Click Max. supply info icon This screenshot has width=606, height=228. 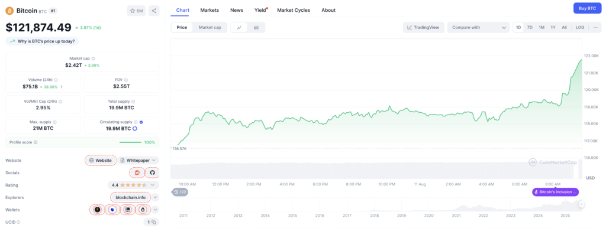pos(54,122)
